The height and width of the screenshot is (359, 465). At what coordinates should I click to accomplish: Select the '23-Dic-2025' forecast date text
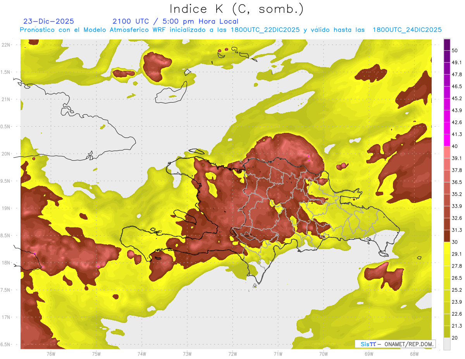pos(48,21)
